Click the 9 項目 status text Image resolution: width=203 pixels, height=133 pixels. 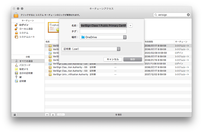tap(118, 115)
